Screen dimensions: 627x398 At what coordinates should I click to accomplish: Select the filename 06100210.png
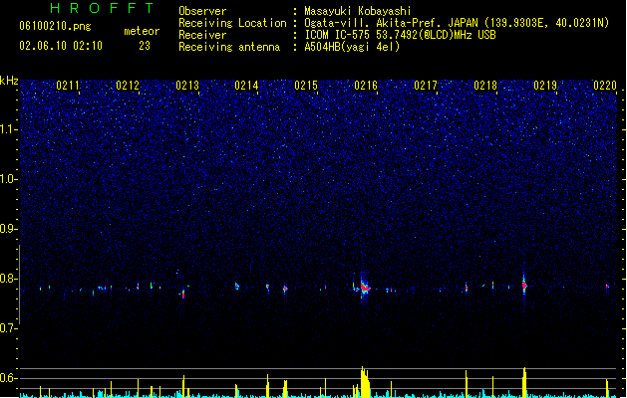(x=55, y=26)
